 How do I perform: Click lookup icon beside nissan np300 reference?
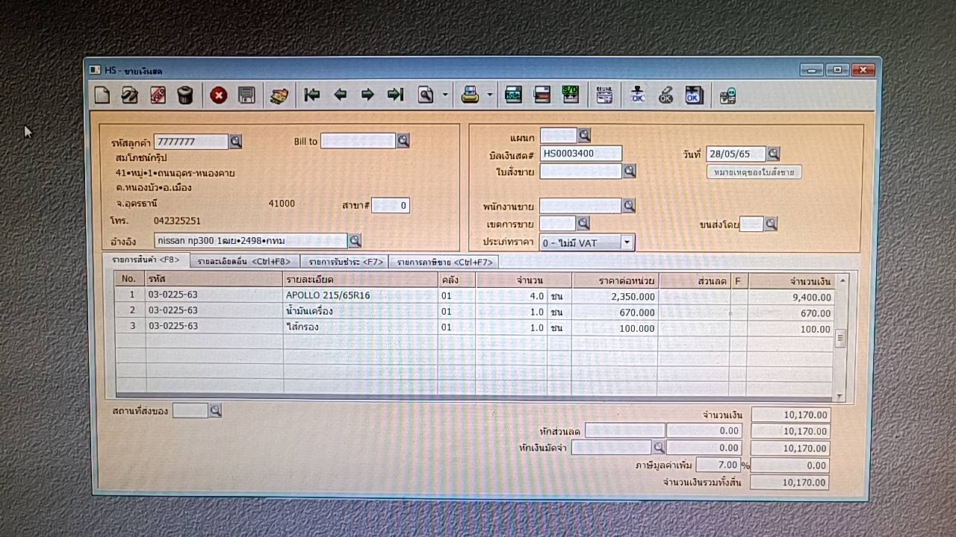click(355, 240)
